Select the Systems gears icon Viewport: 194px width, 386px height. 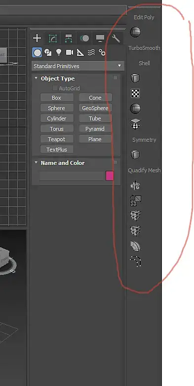tap(102, 52)
